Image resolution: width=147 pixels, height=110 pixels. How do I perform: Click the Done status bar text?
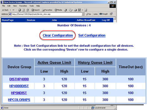(6, 108)
